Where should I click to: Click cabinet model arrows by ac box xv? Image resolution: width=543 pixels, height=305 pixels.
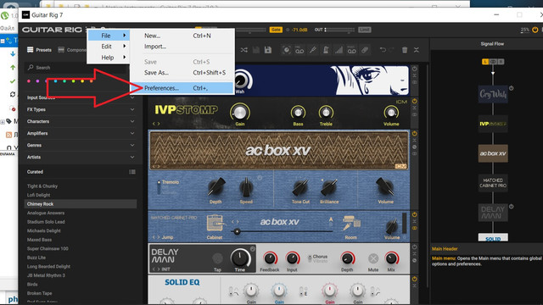click(235, 222)
